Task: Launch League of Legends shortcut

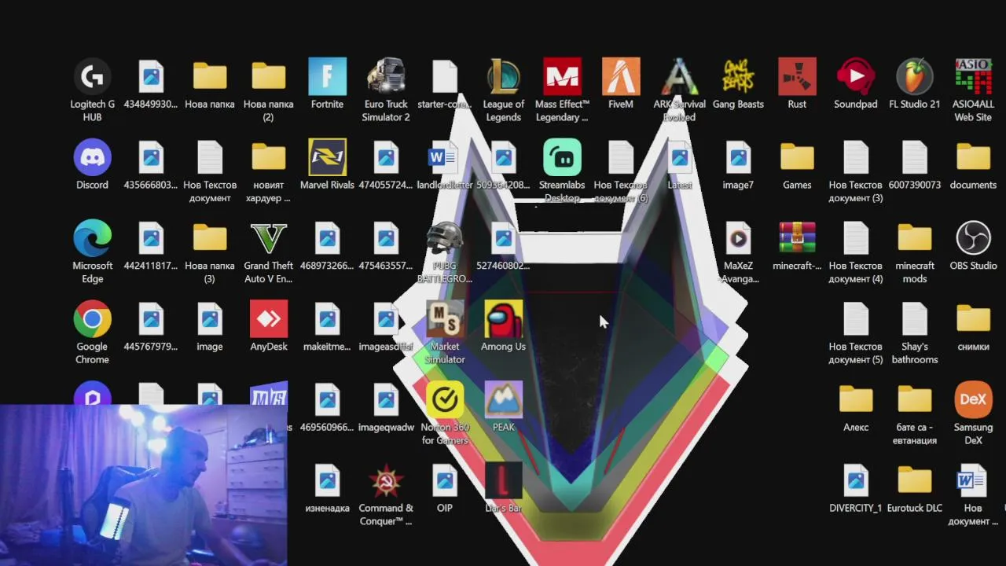Action: 503,90
